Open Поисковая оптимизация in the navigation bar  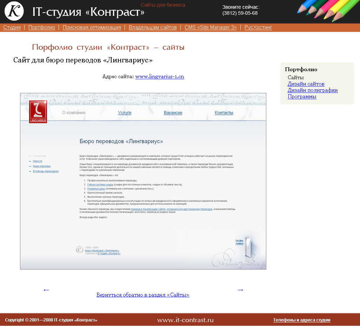(x=92, y=28)
